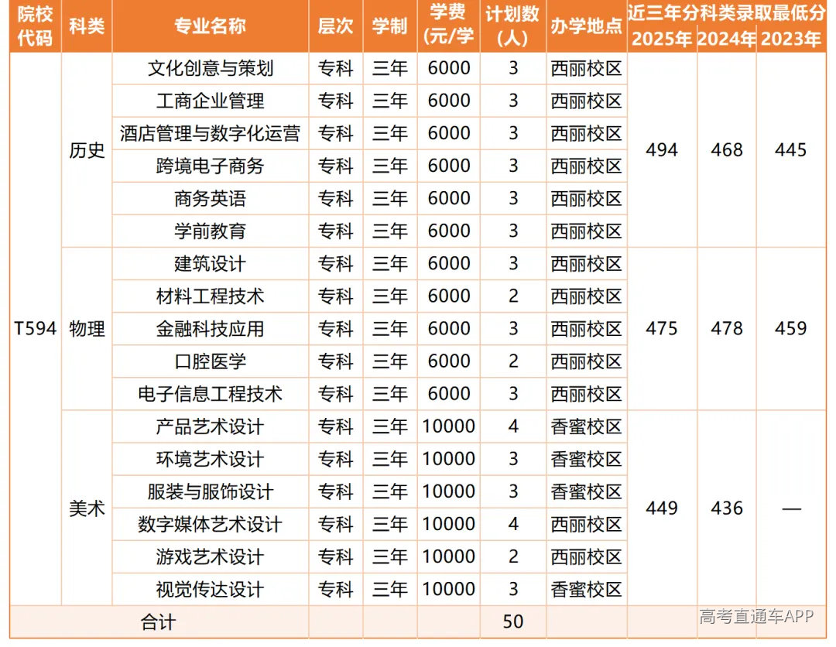Select the 合计 total row label
Screen dimensions: 836x647
point(159,622)
